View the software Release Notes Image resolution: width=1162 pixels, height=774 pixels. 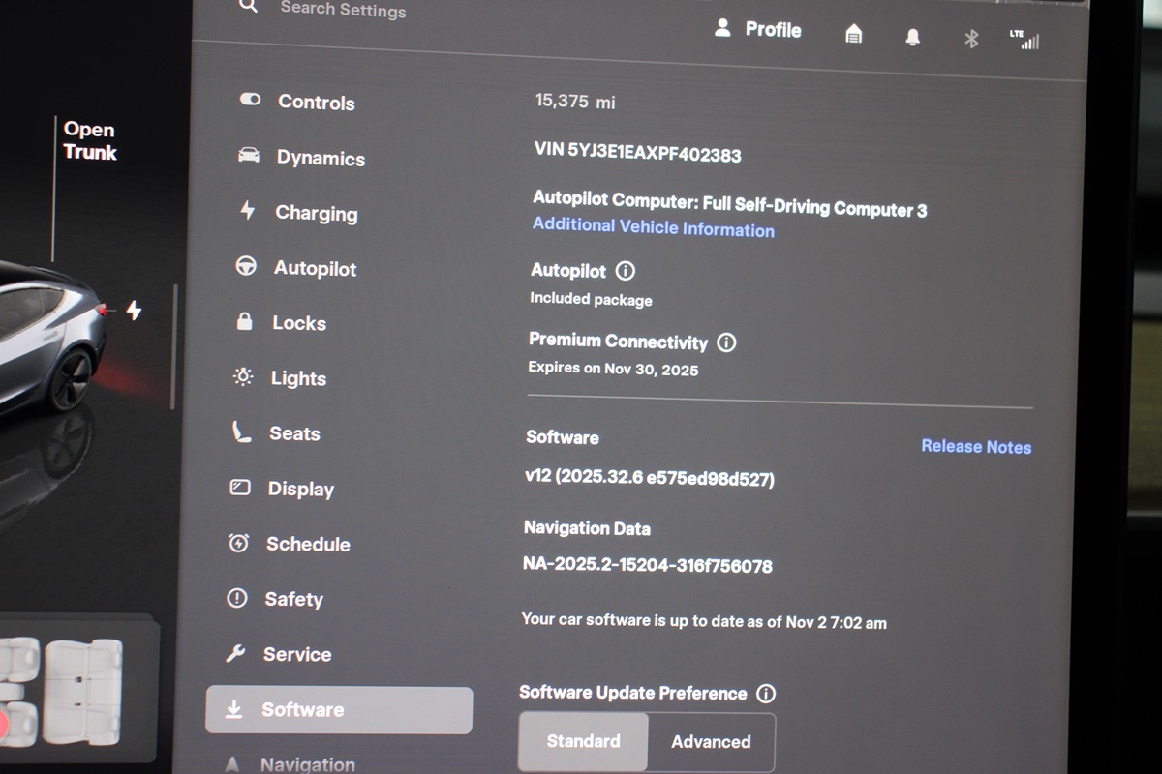coord(975,446)
